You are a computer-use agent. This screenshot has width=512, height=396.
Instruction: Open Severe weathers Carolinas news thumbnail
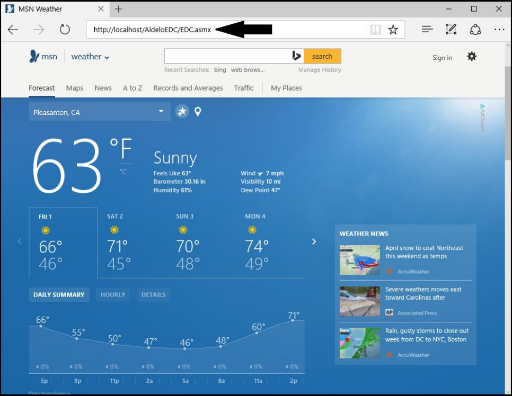pyautogui.click(x=360, y=301)
